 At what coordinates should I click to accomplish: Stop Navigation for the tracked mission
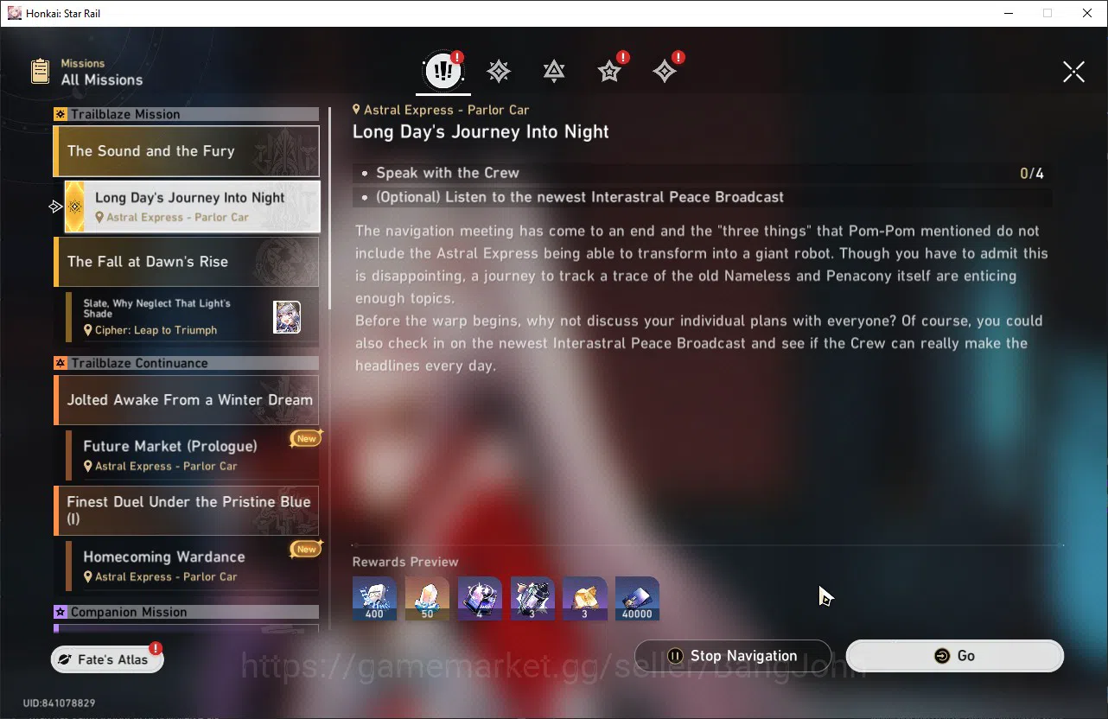733,656
